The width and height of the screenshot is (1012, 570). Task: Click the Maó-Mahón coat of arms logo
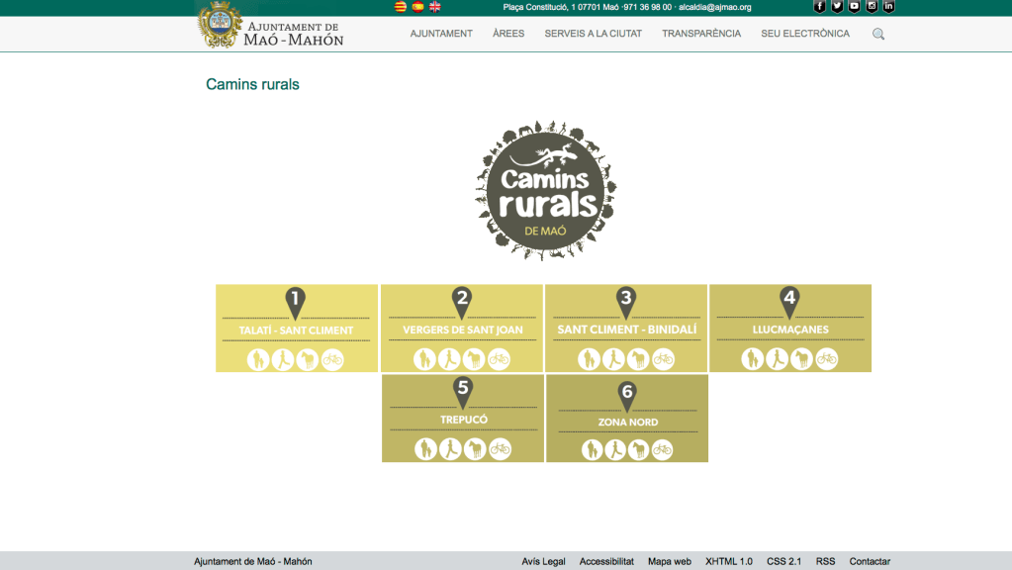219,25
